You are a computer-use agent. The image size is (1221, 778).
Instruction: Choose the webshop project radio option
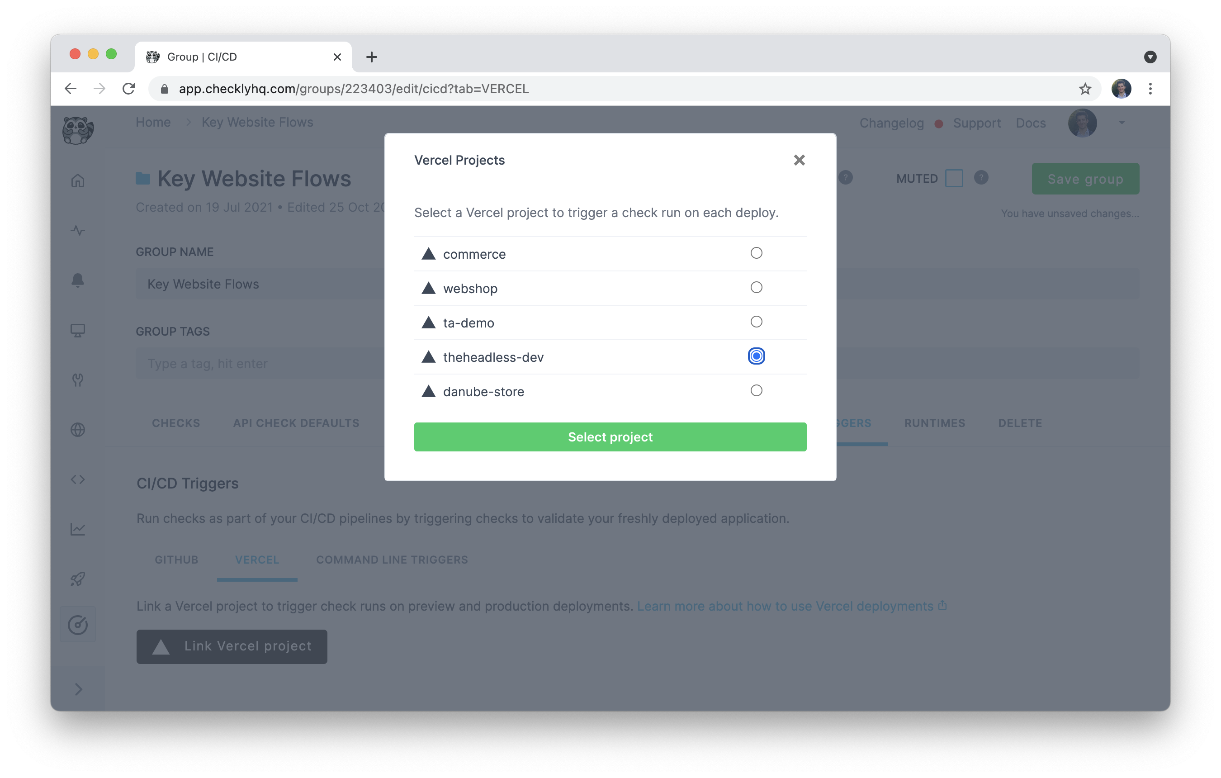756,288
